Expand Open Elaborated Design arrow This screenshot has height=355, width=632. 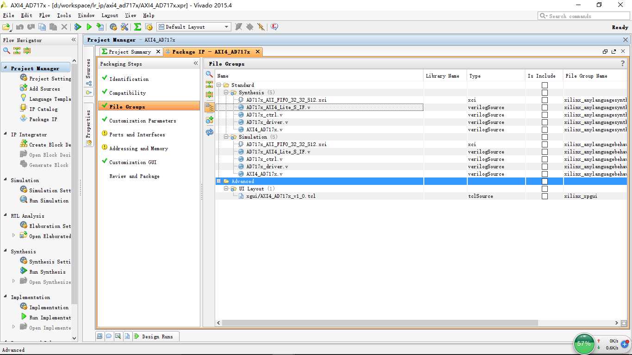pos(13,235)
